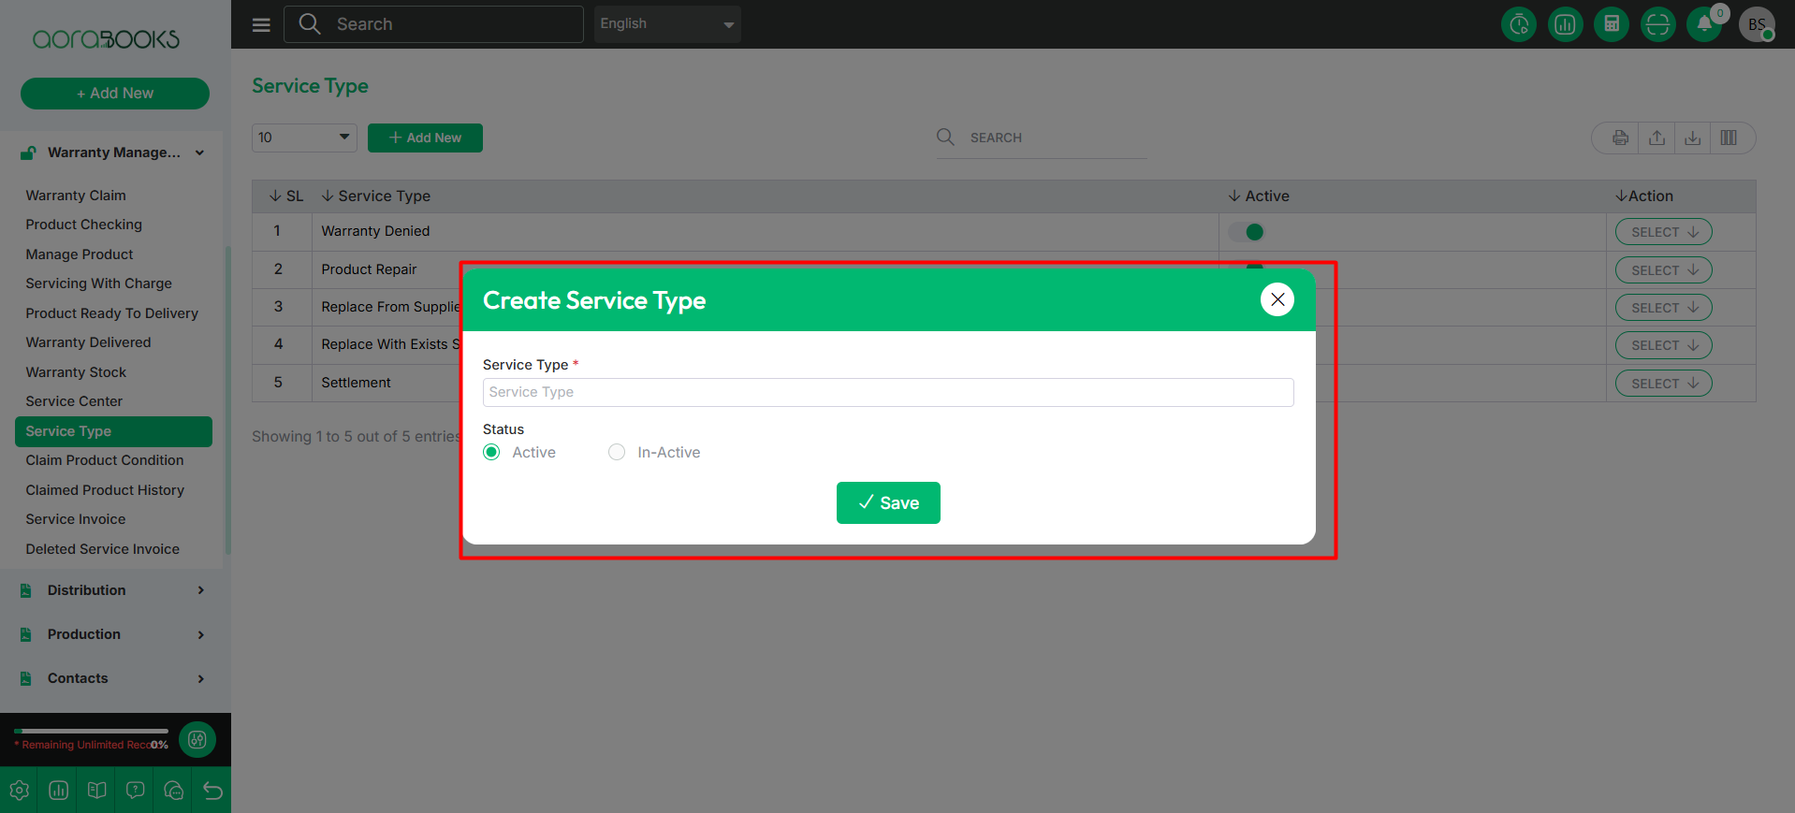Image resolution: width=1795 pixels, height=813 pixels.
Task: Open Service Invoice in the sidebar
Action: pos(76,519)
